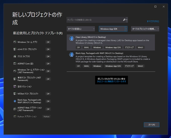Image resolution: width=171 pixels, height=138 pixels.
Task: Click the Python language tag
Action: tap(46, 117)
